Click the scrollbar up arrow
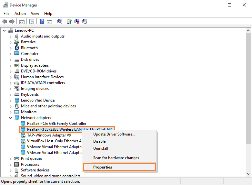252x185 pixels. [x=248, y=30]
